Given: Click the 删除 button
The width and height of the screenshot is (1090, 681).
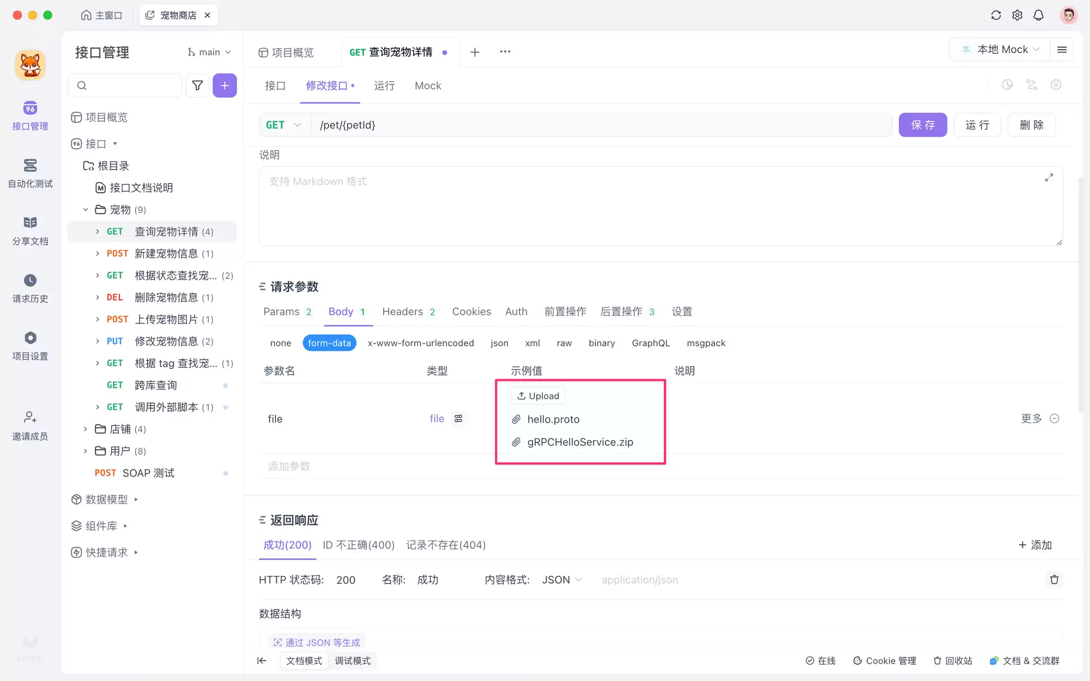Looking at the screenshot, I should 1032,125.
